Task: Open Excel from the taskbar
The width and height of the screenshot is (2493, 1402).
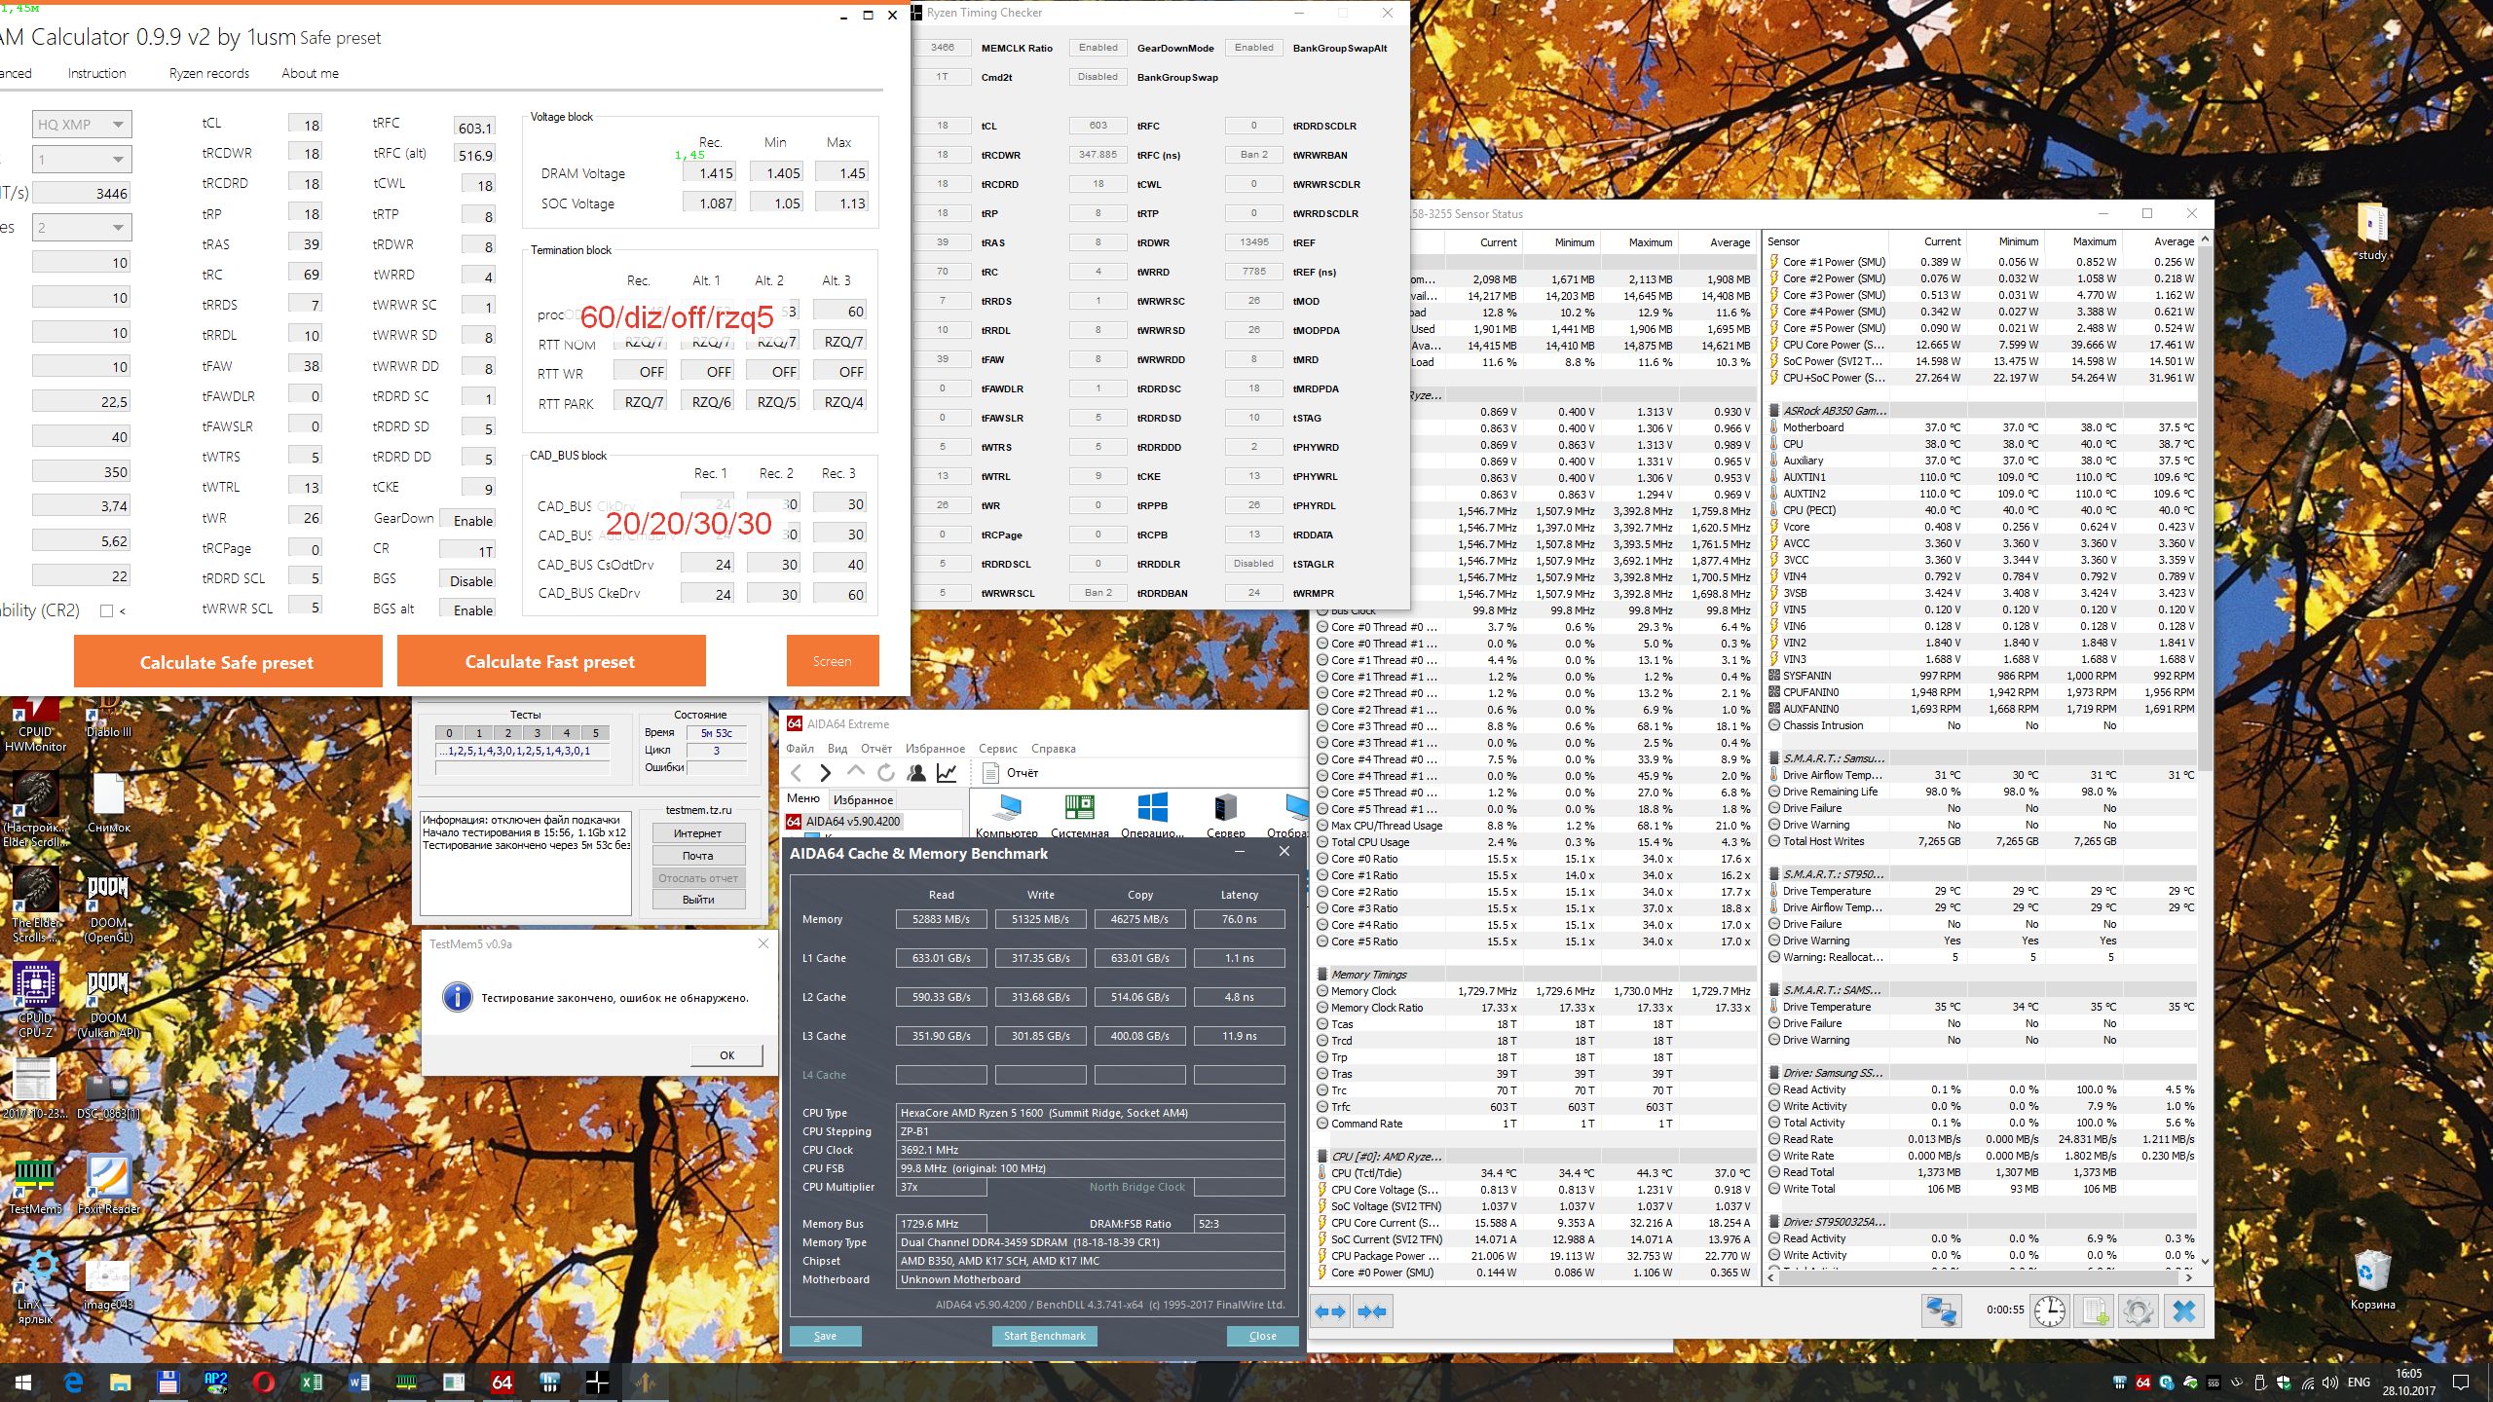Action: 312,1382
